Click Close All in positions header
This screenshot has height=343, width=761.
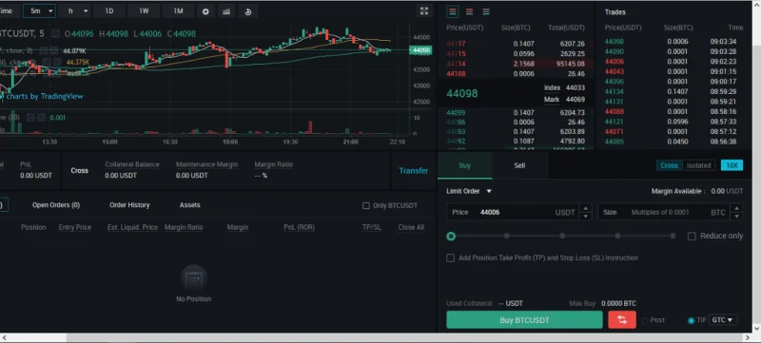tap(411, 227)
